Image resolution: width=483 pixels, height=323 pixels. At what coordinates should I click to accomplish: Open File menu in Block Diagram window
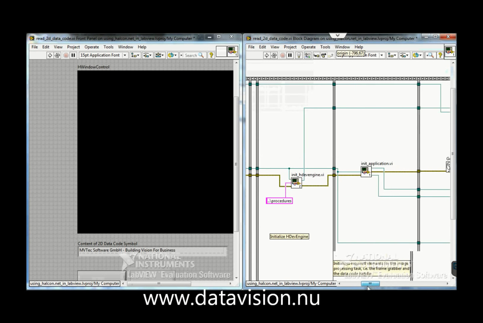(251, 47)
